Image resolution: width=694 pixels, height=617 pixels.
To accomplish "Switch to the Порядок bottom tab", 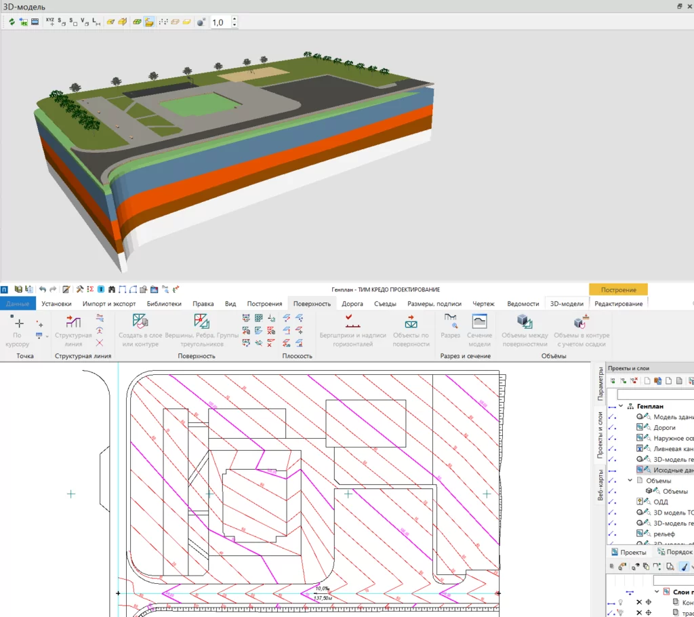I will (x=675, y=552).
